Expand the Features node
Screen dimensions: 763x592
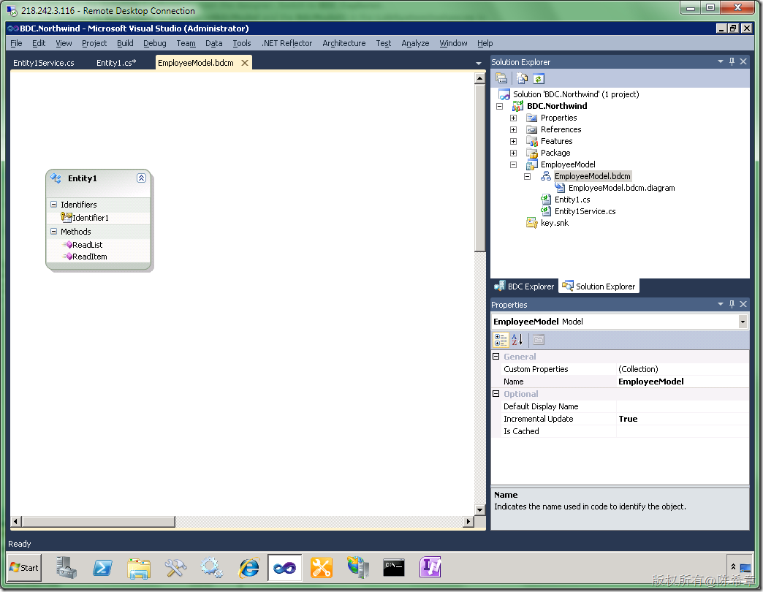coord(513,141)
